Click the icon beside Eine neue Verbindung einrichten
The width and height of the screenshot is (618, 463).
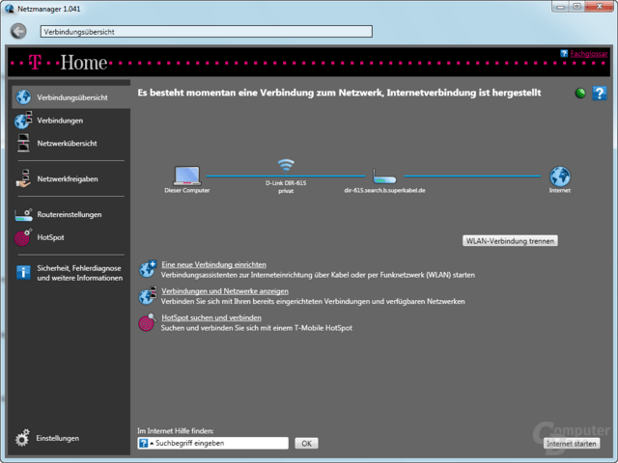(148, 269)
